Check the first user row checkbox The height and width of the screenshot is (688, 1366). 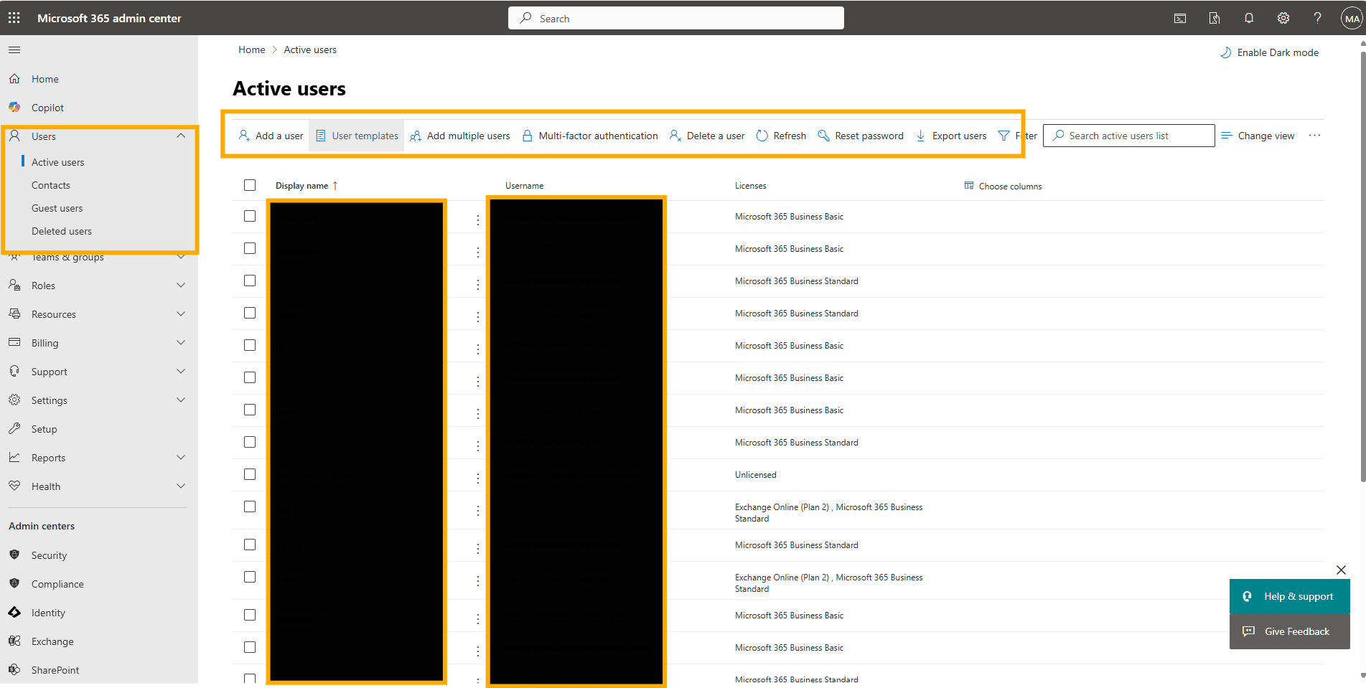point(250,215)
